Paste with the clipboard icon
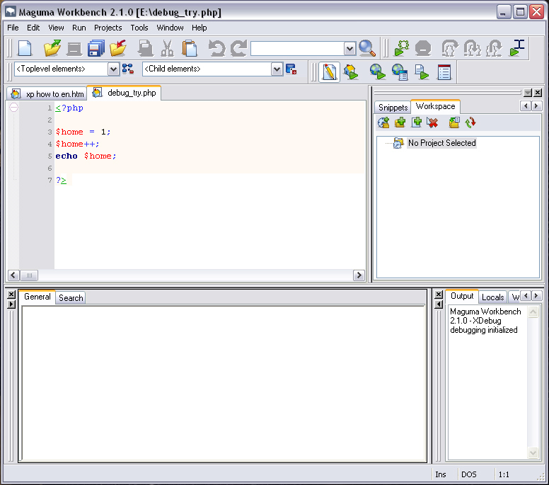 pyautogui.click(x=190, y=48)
